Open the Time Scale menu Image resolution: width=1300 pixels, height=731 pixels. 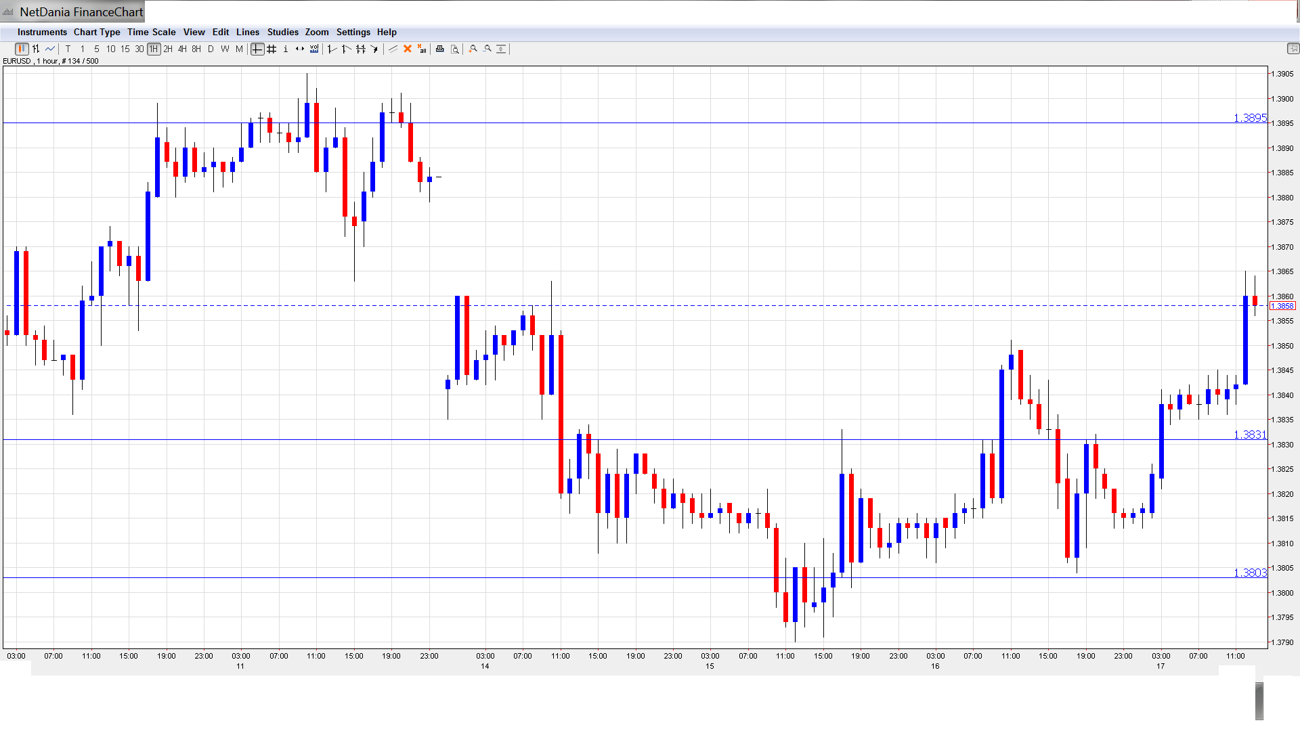pyautogui.click(x=151, y=32)
